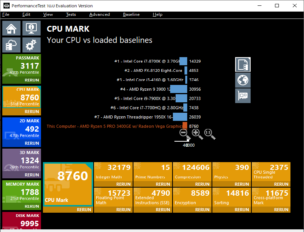Viewport: 304px width, 232px height.
Task: Click the hardware card icon
Action: tap(243, 96)
